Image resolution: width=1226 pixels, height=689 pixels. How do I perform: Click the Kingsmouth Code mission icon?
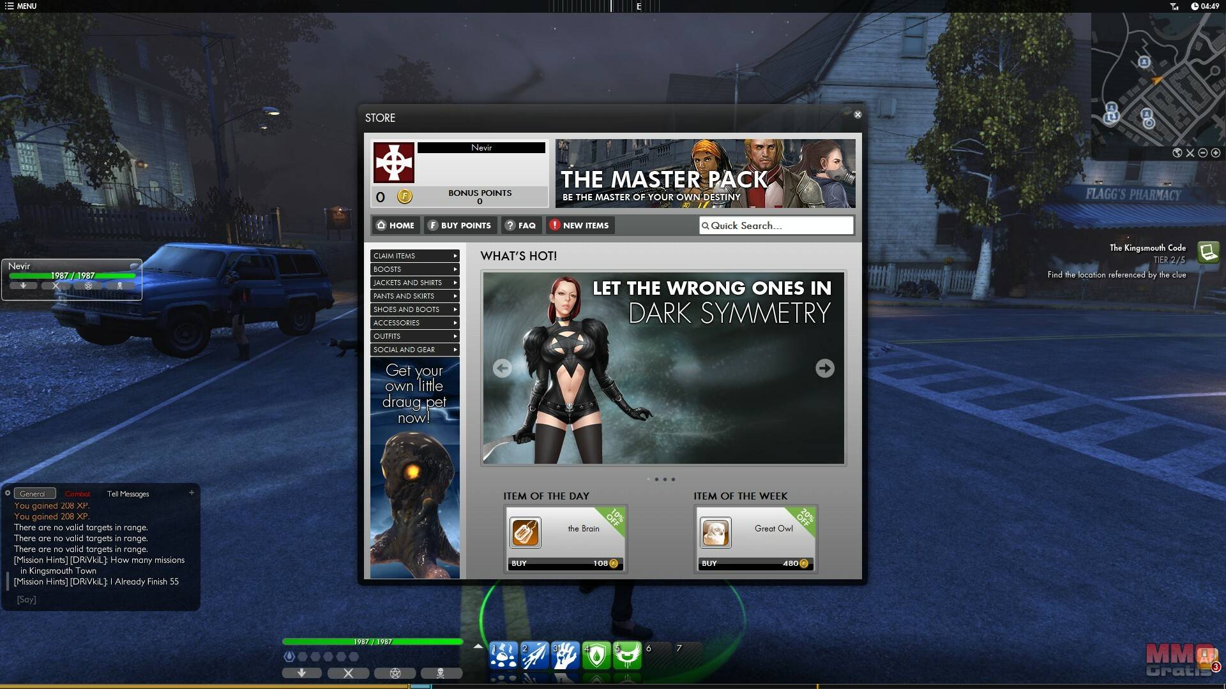coord(1207,253)
